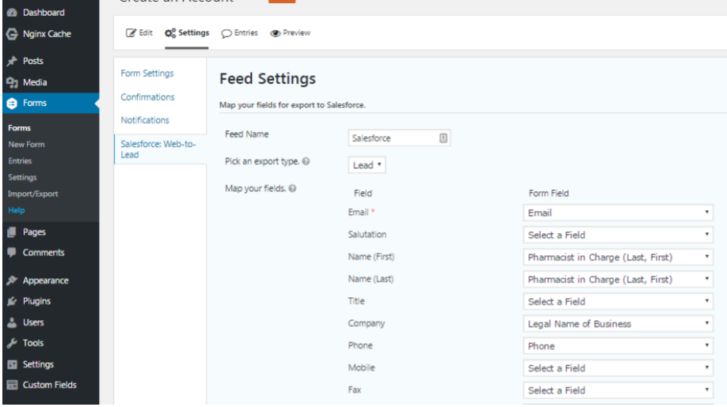This screenshot has height=407, width=727.
Task: Click the Entries speech bubble icon
Action: tap(226, 33)
